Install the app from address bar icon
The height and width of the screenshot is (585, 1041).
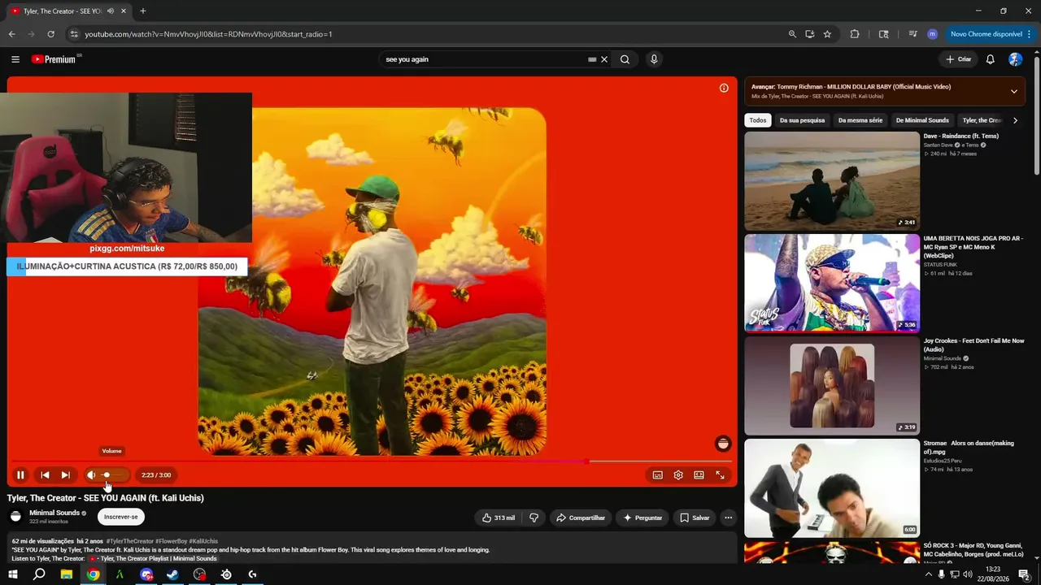[810, 34]
